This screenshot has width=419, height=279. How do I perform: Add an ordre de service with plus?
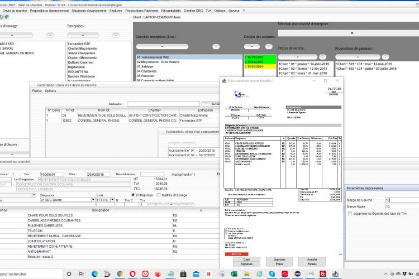(x=298, y=57)
